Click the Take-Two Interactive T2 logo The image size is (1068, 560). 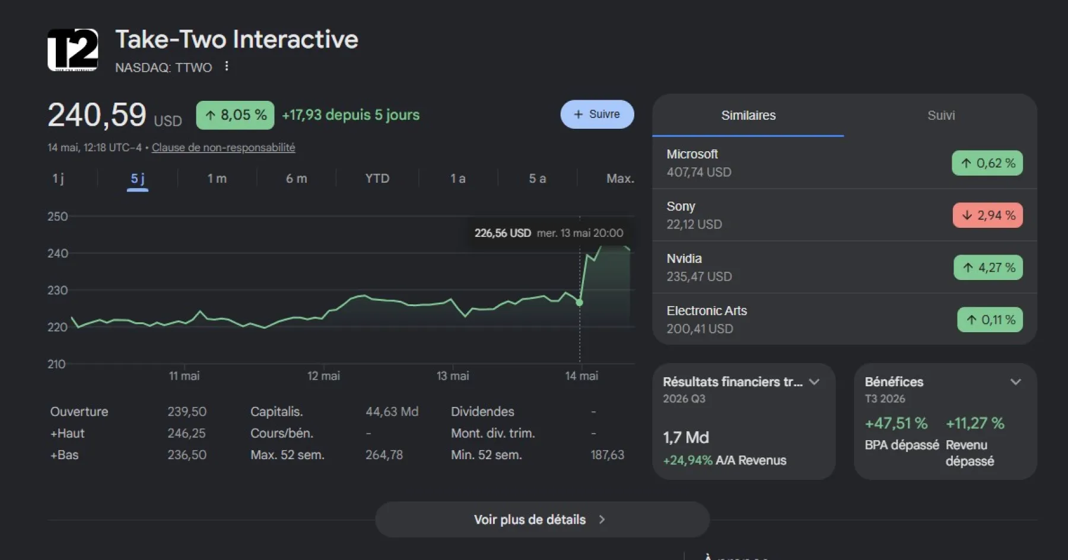73,50
